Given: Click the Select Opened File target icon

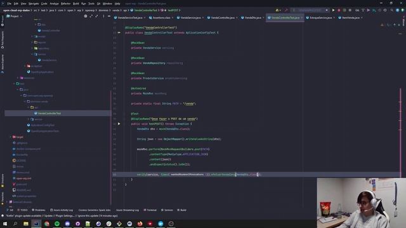Looking at the screenshot, I should pyautogui.click(x=86, y=16).
